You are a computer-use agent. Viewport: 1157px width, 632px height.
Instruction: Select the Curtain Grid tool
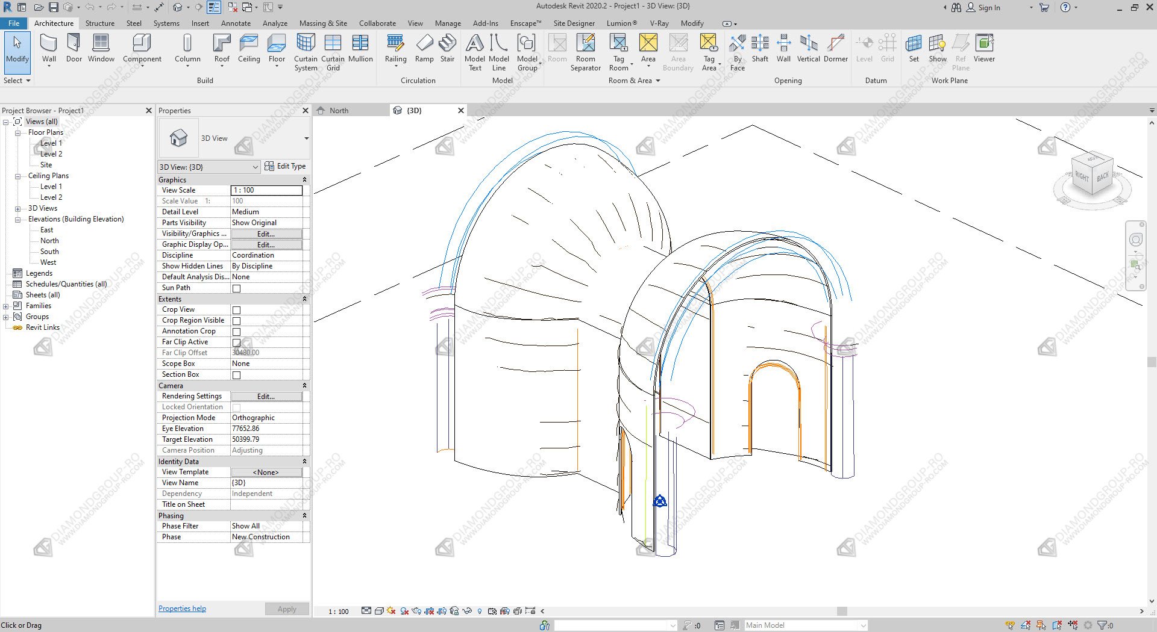pos(333,53)
